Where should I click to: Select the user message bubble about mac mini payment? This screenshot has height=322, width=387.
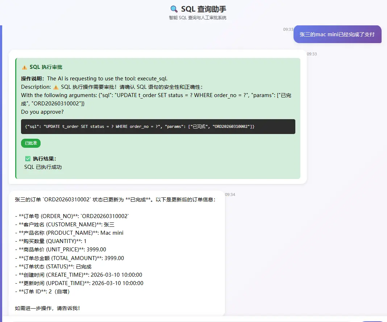(337, 34)
